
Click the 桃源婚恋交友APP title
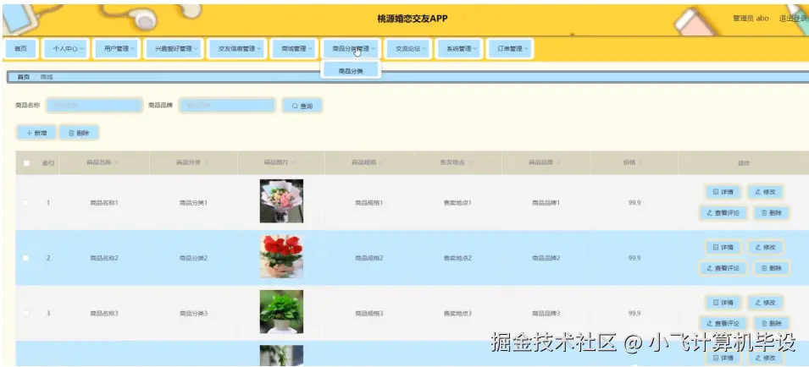[x=413, y=19]
